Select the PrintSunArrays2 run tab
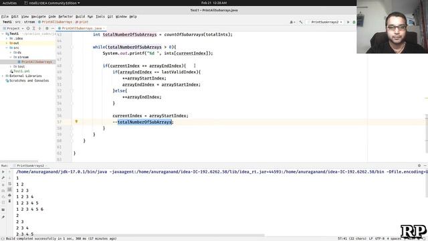 click(30, 165)
